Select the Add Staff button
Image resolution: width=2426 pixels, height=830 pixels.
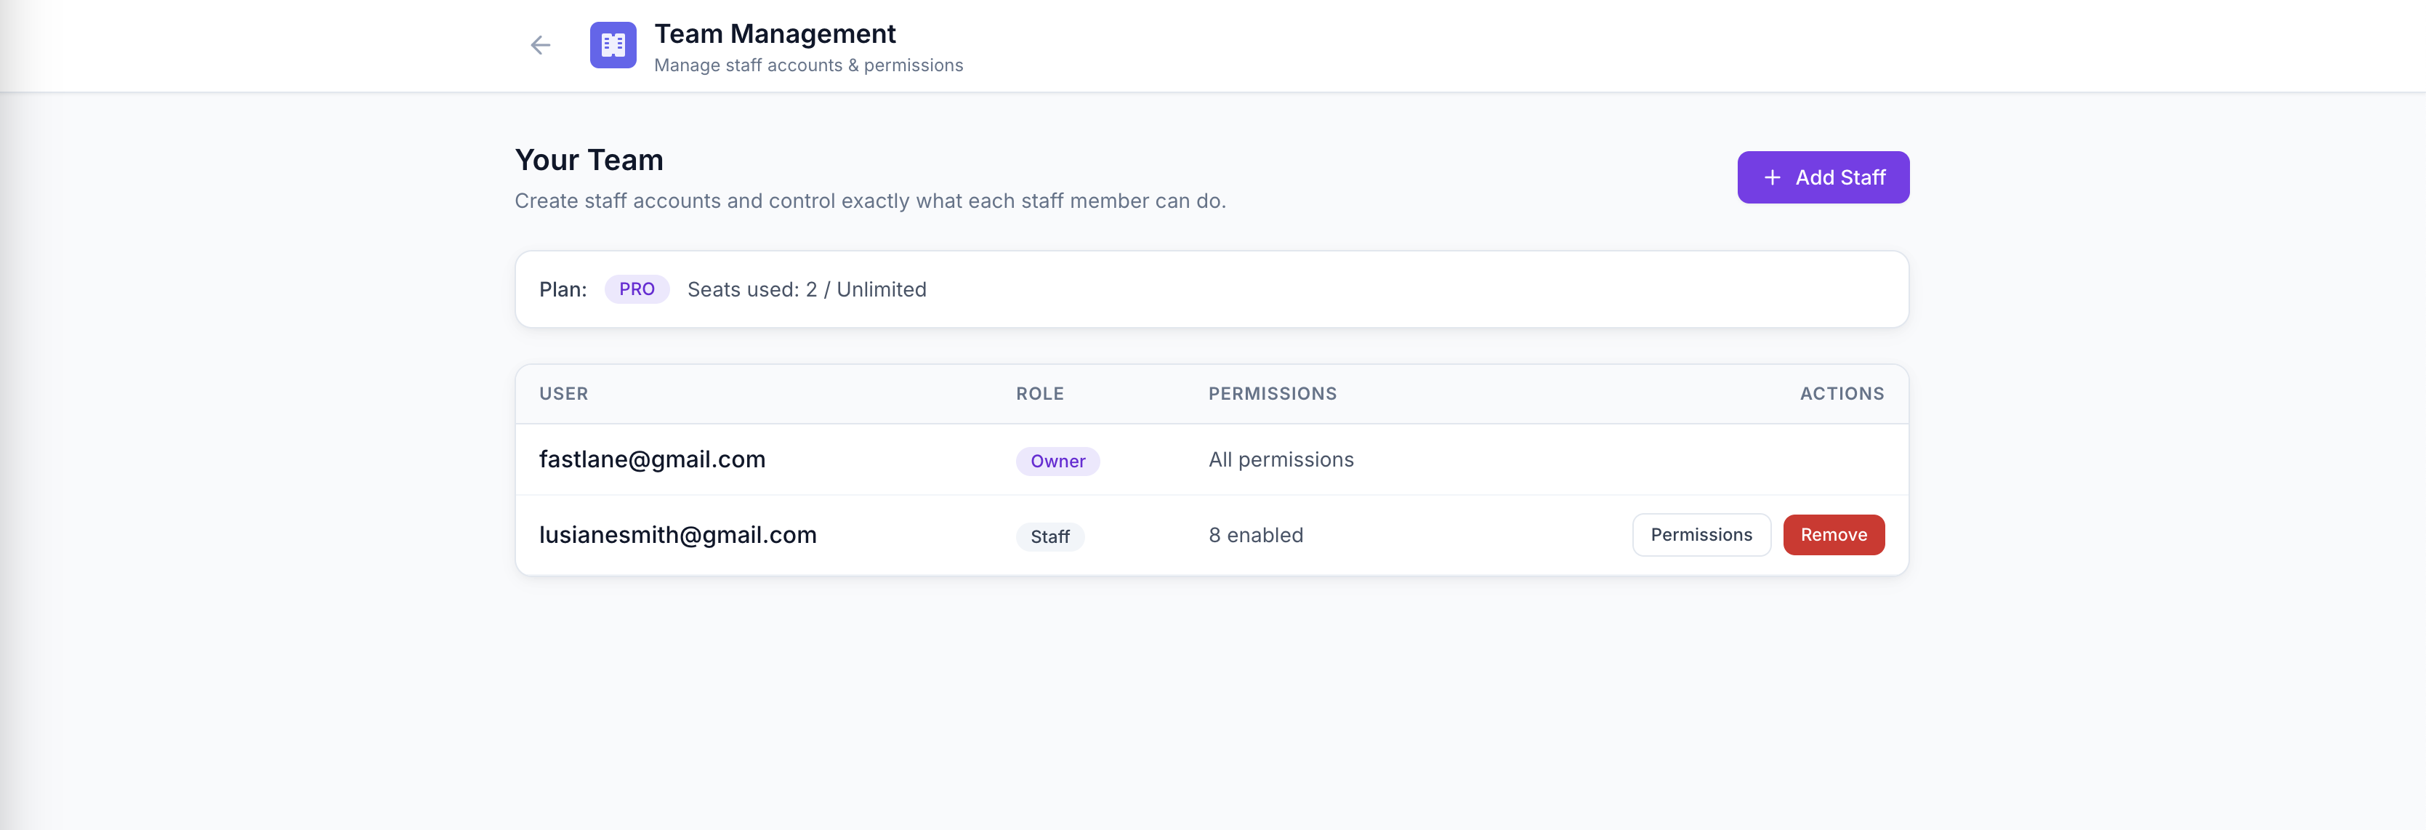(x=1822, y=177)
